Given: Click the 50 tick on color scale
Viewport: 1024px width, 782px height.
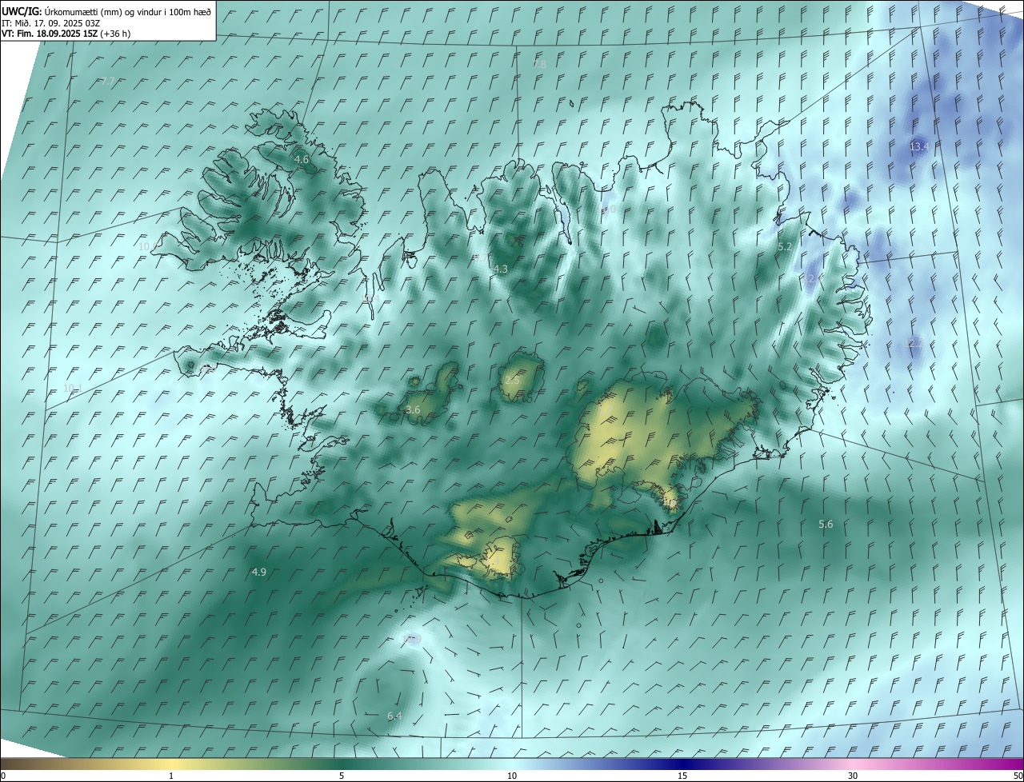Looking at the screenshot, I should 1017,776.
